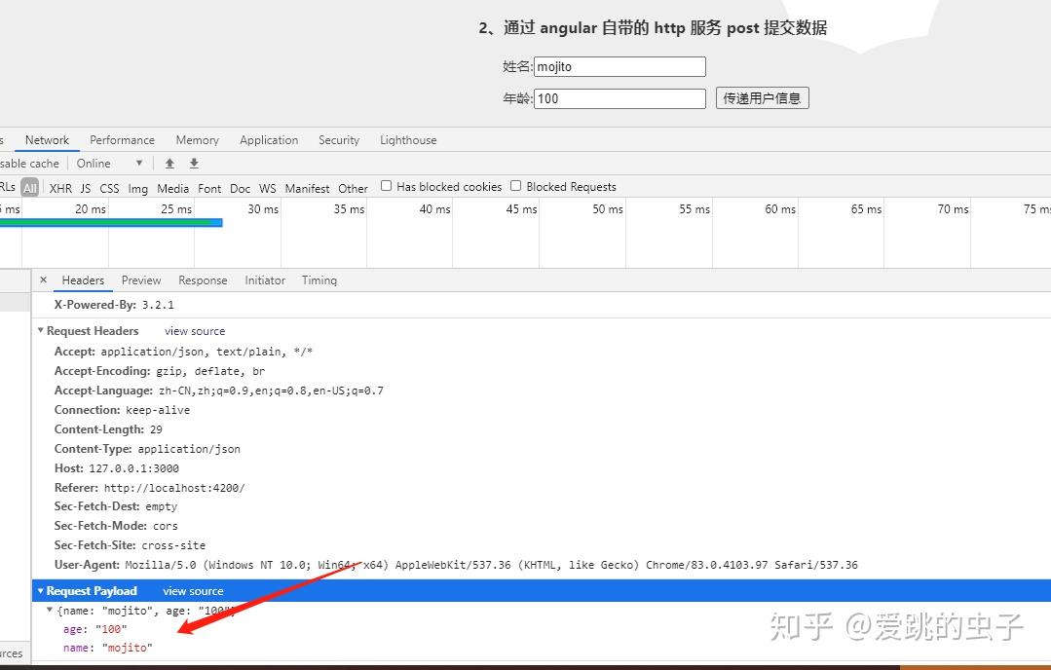This screenshot has height=670, width=1051.
Task: Enable the Blocked Requests checkbox
Action: 515,185
